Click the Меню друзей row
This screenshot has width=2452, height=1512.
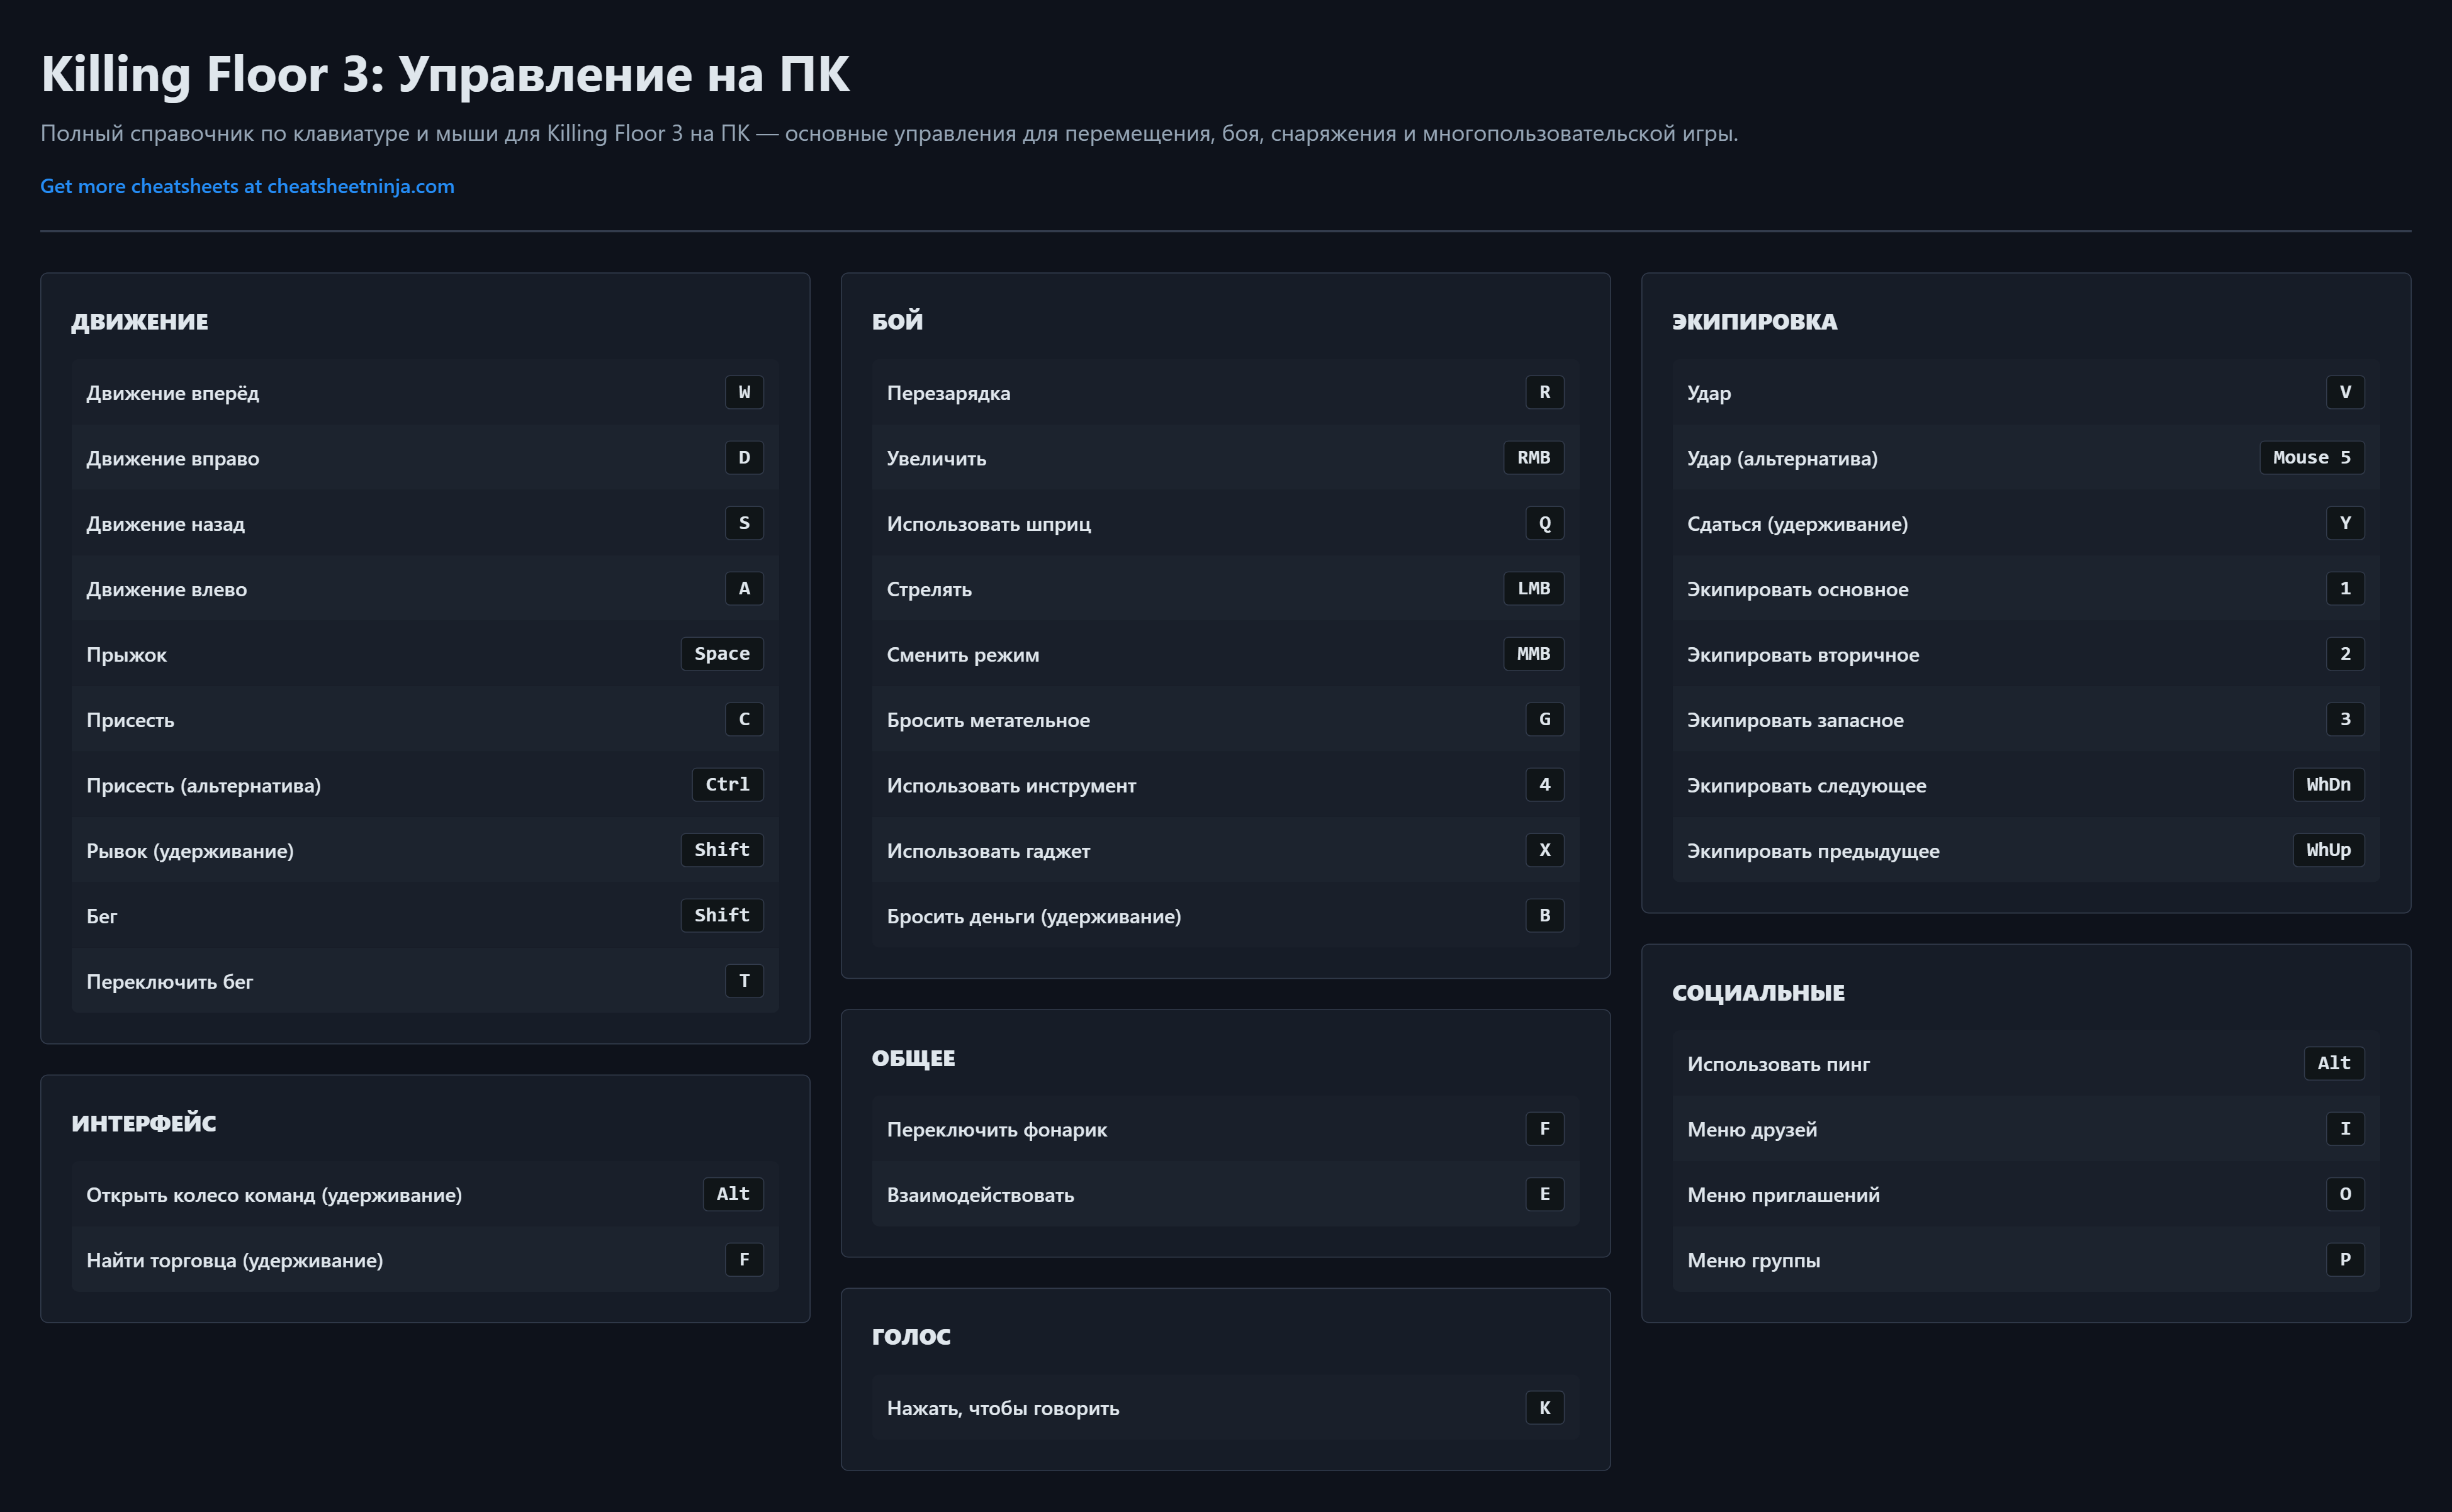2025,1129
